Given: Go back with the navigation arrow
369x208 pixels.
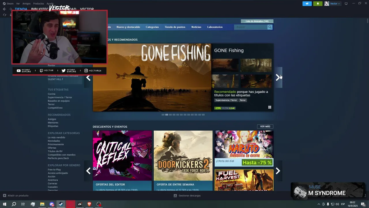Looking at the screenshot, I should coord(4,9).
